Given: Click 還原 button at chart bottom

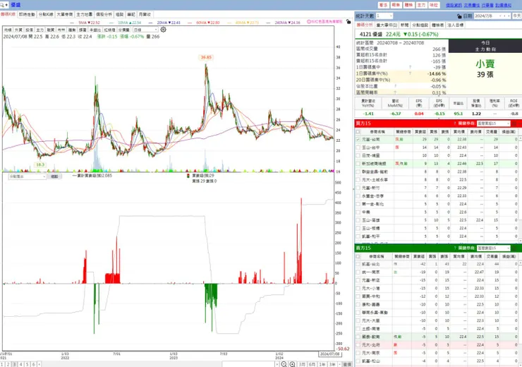Looking at the screenshot, I should coord(347,365).
